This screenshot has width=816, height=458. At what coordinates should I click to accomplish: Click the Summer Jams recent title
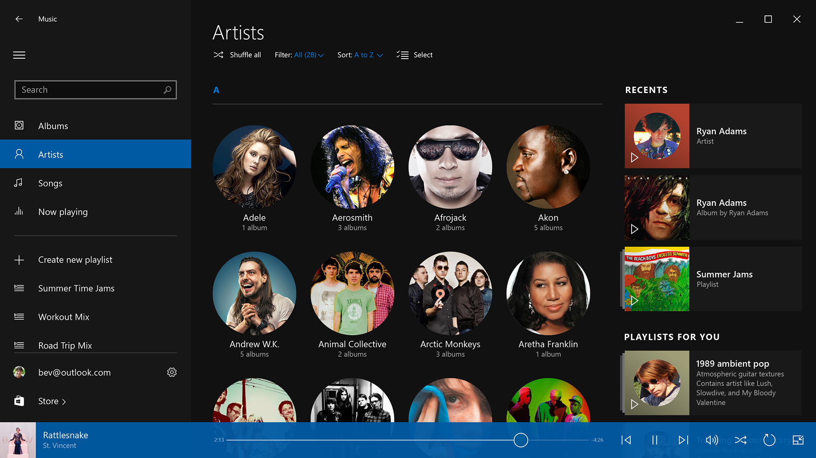click(724, 274)
